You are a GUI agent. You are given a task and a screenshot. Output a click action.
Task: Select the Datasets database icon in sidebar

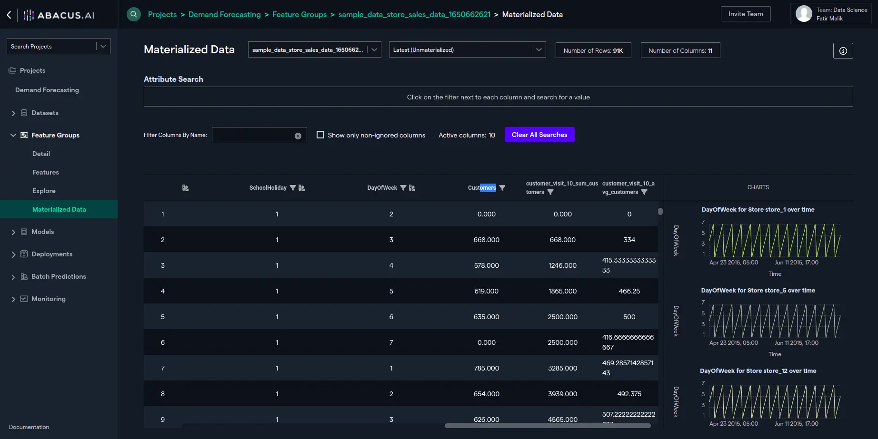tap(24, 113)
